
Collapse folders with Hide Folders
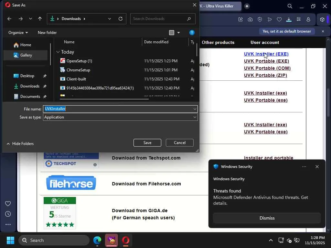coord(20,144)
